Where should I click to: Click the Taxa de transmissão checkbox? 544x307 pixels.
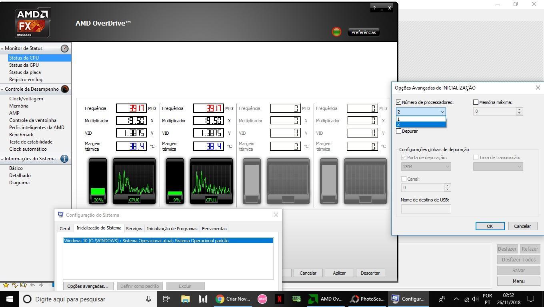coord(476,157)
